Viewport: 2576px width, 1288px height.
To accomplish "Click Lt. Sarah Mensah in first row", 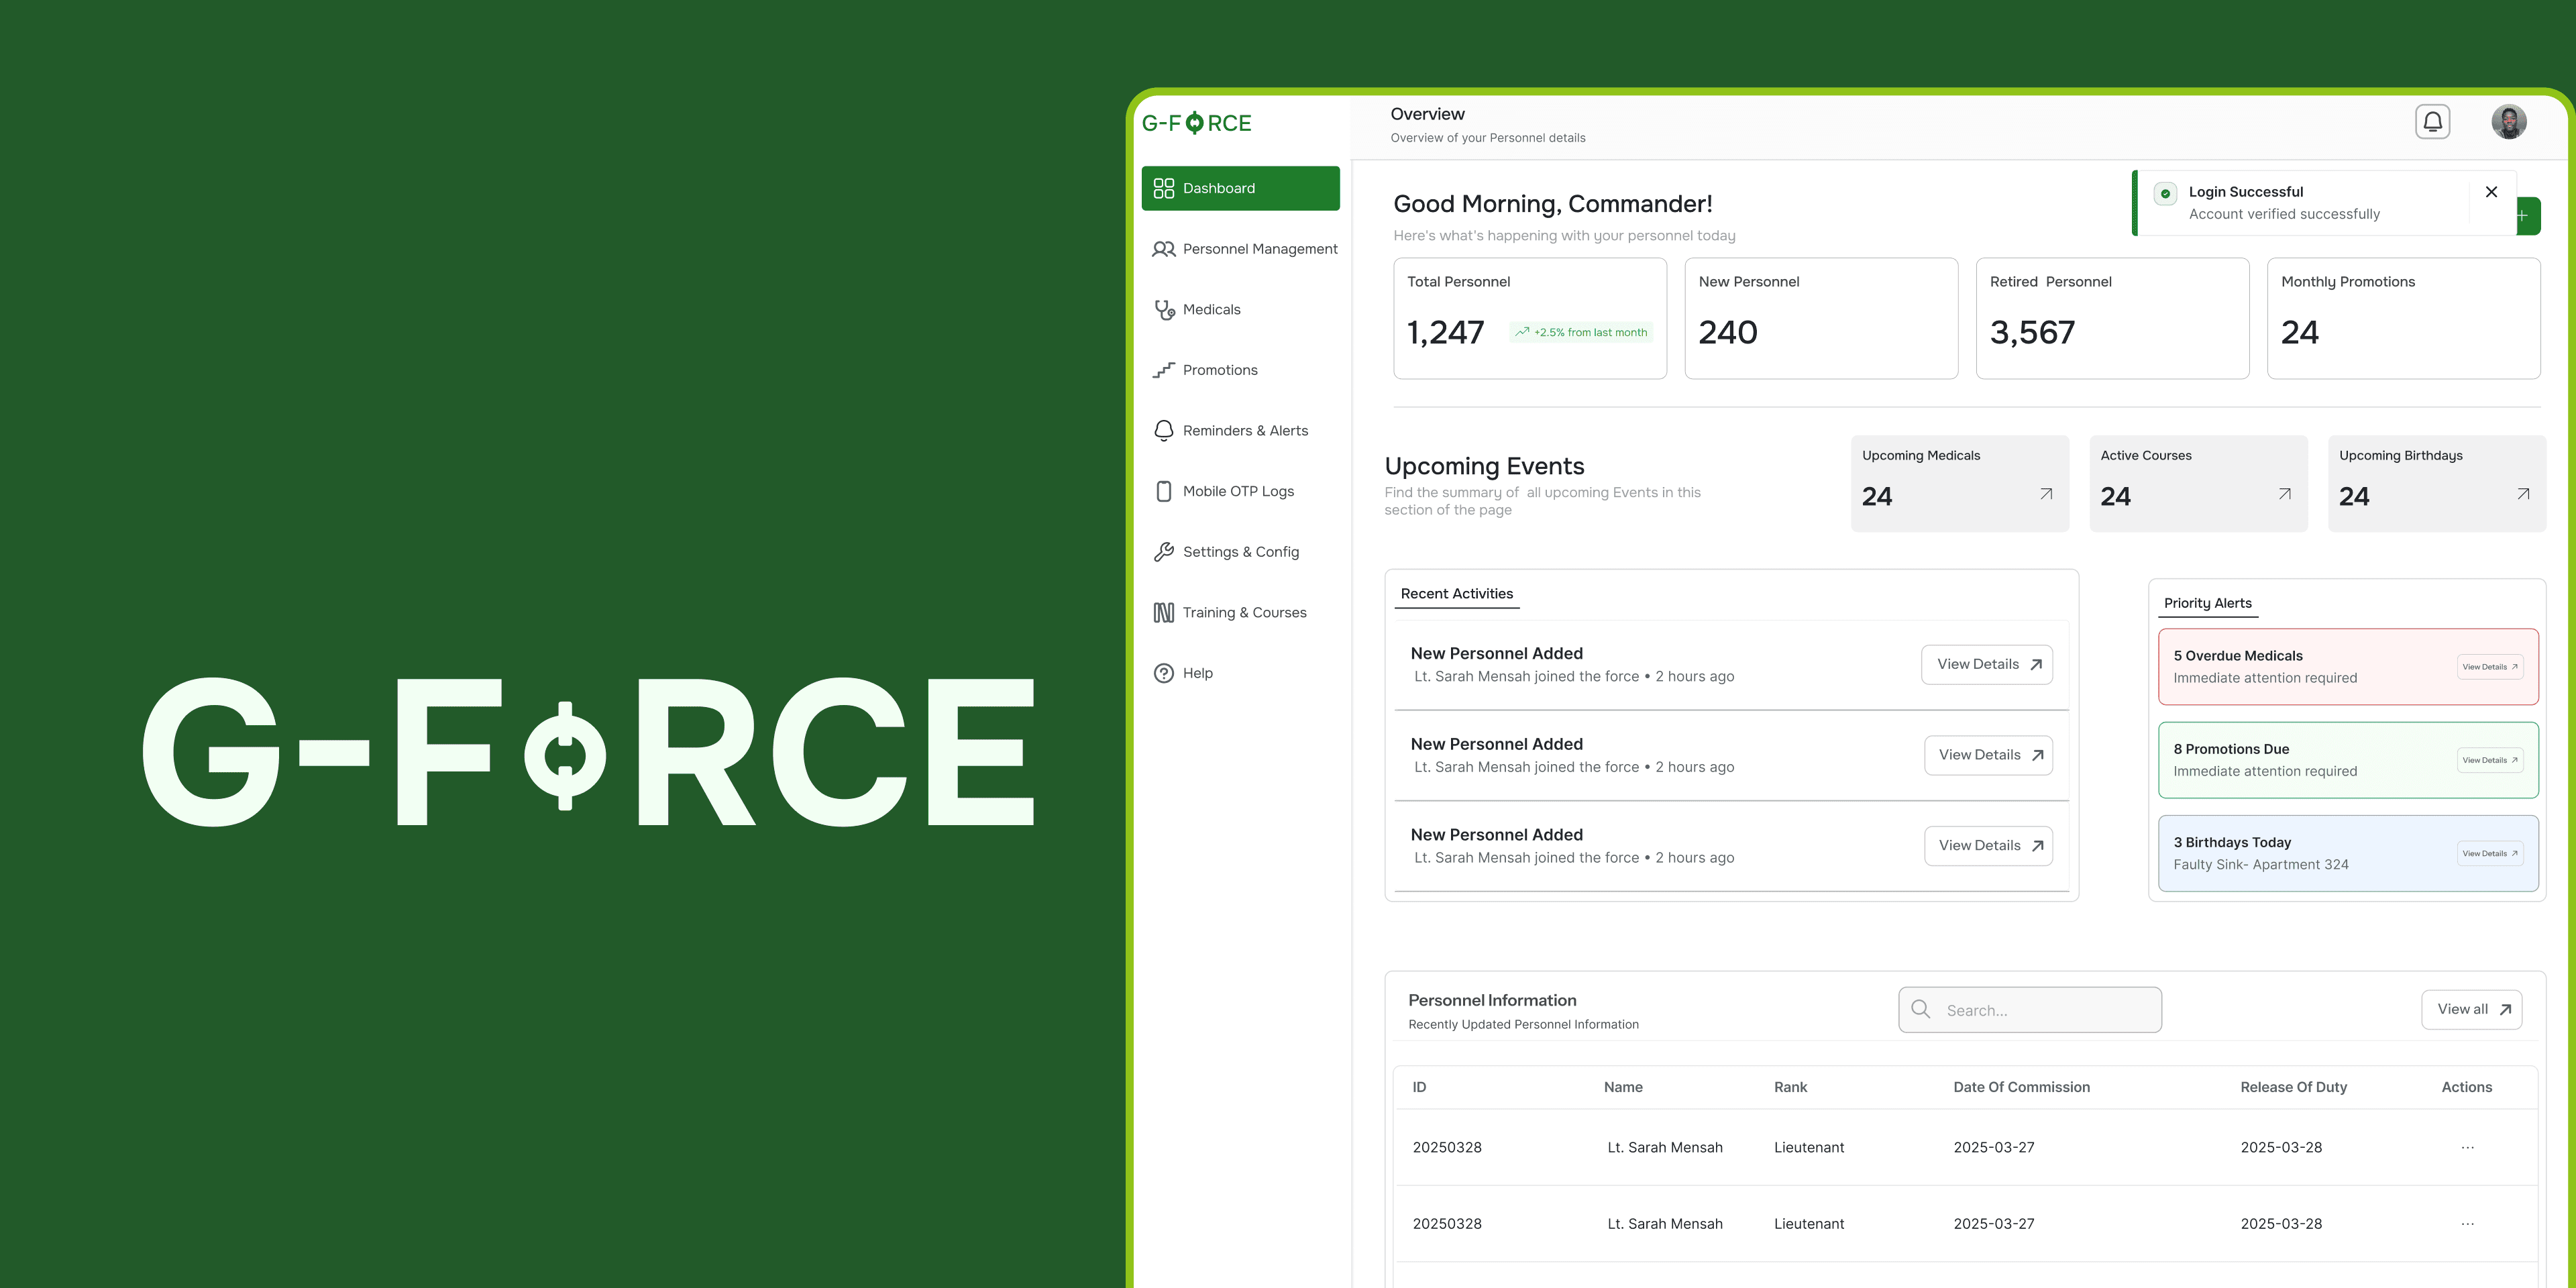I will 1665,1148.
